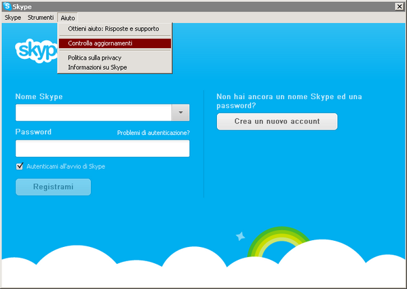Screen dimensions: 407x289
Task: Follow the 'Problemi di autenticazione?' link
Action: pyautogui.click(x=153, y=133)
